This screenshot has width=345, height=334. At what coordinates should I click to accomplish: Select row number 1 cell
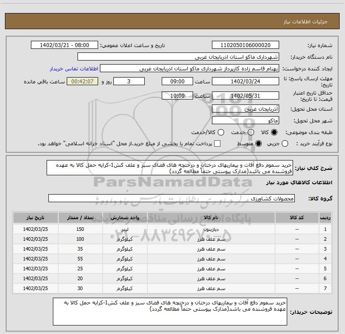coord(325,229)
